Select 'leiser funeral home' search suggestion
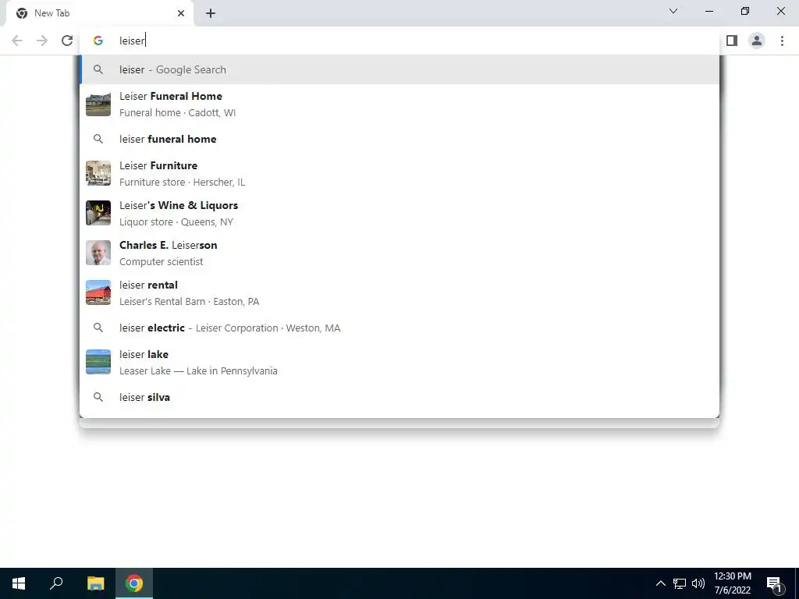The image size is (799, 599). tap(399, 139)
